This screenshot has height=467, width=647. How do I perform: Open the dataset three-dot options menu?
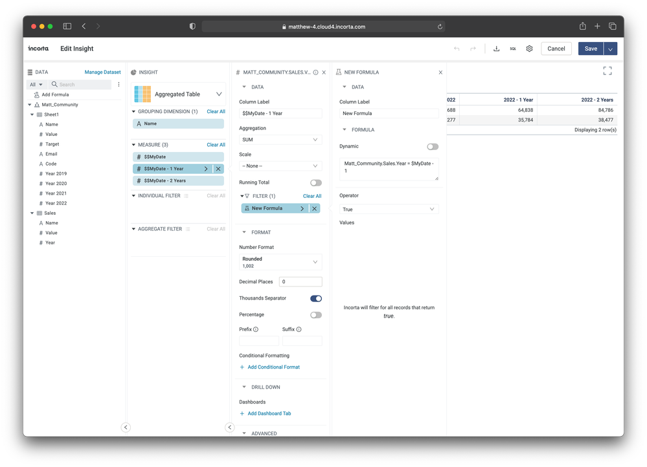(119, 84)
